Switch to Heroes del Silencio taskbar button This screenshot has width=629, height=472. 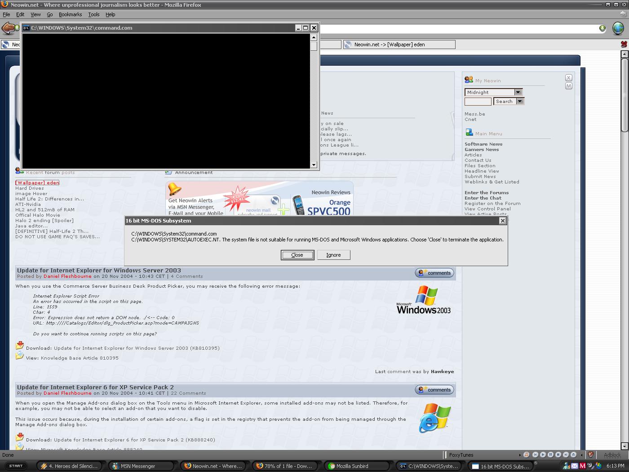coord(71,466)
